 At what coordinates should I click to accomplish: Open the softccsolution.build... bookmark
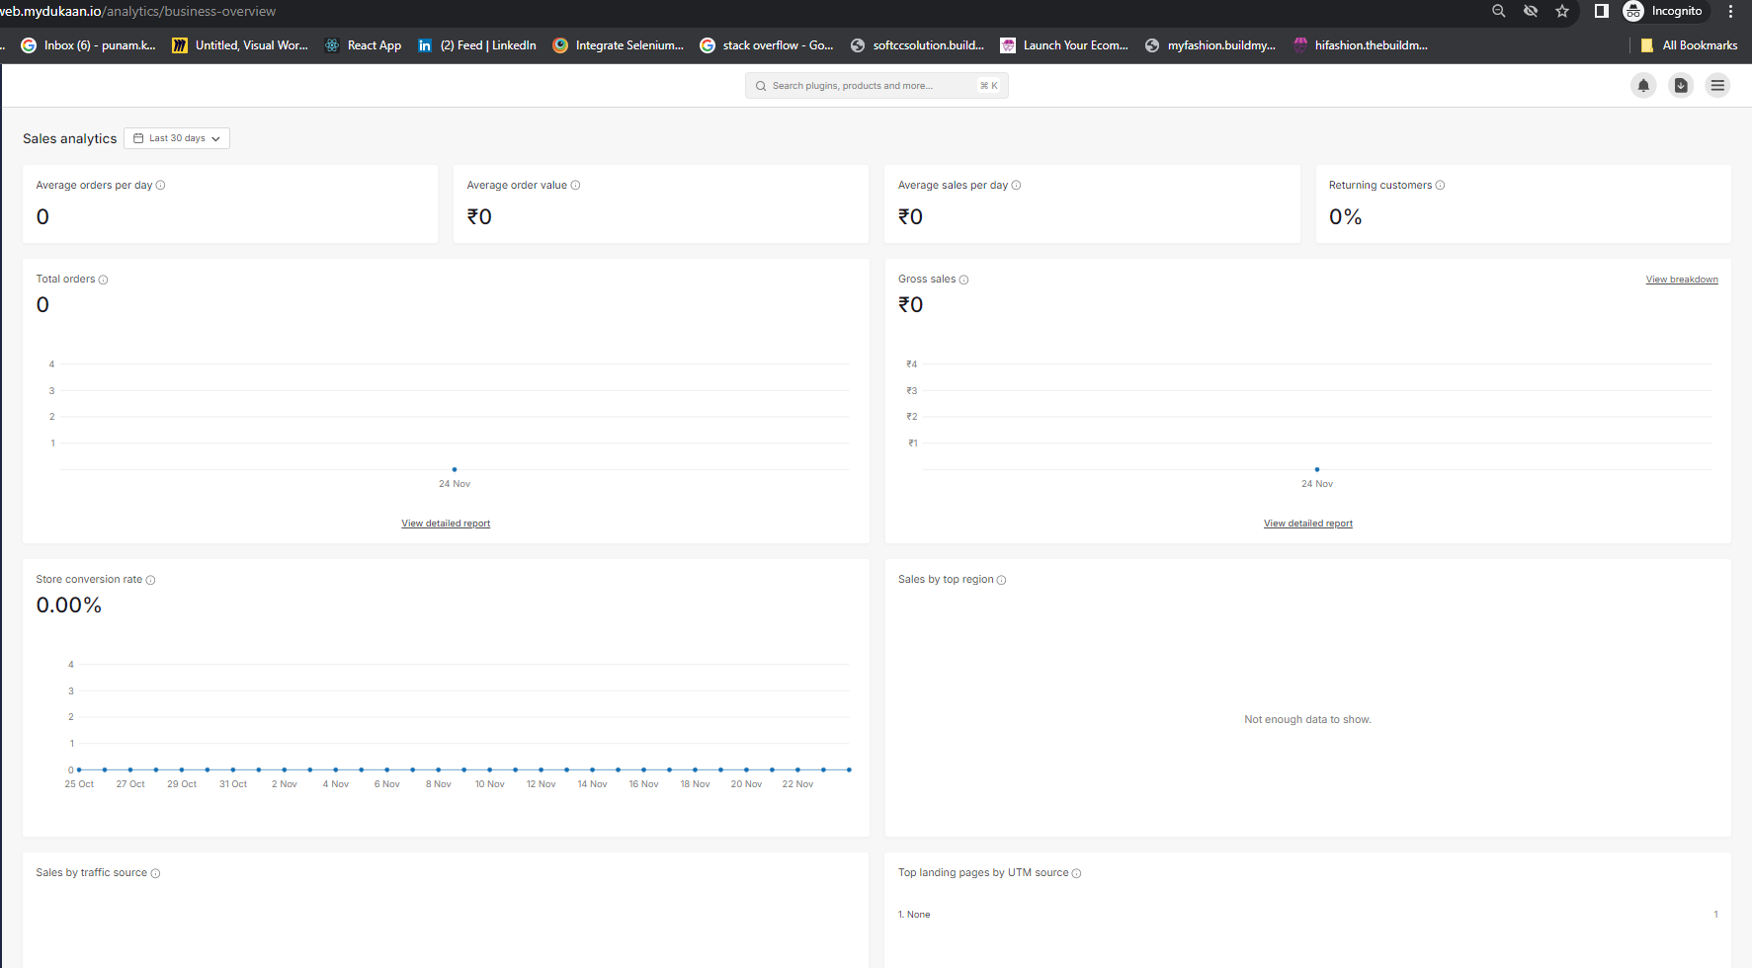(x=917, y=45)
